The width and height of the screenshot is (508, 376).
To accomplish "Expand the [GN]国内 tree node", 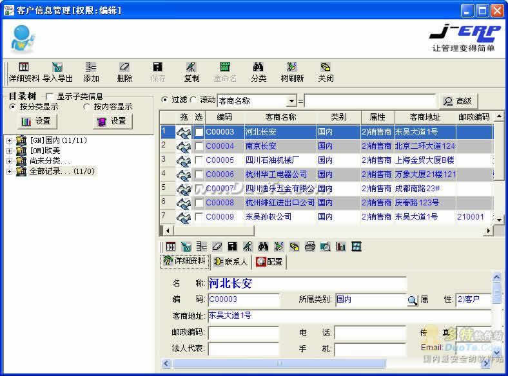I will 10,140.
